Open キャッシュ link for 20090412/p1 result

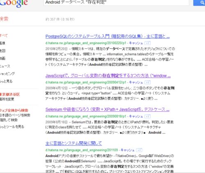[136, 82]
